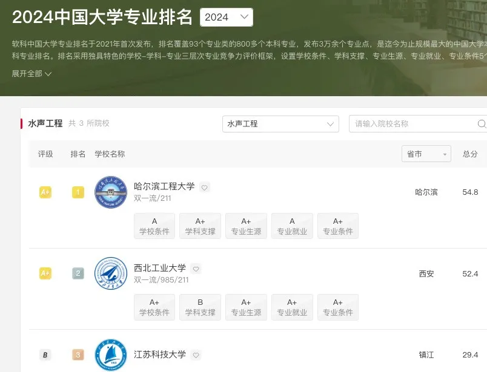Viewport: 487px width, 372px height.
Task: Click the 排名 column header
Action: click(78, 154)
